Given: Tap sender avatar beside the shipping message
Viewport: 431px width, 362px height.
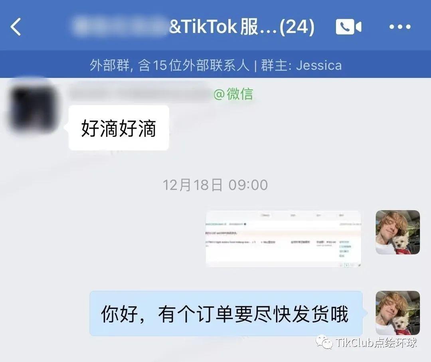Looking at the screenshot, I should [398, 313].
